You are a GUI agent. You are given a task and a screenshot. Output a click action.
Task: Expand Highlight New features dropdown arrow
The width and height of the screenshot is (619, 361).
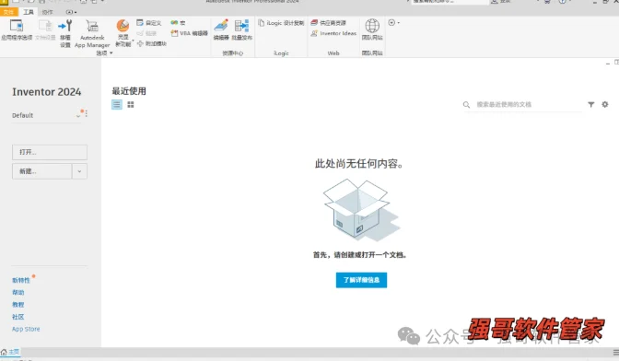[133, 41]
